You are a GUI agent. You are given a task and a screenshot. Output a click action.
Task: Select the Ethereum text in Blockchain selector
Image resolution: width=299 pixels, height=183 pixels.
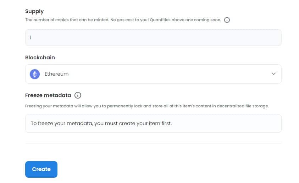56,74
